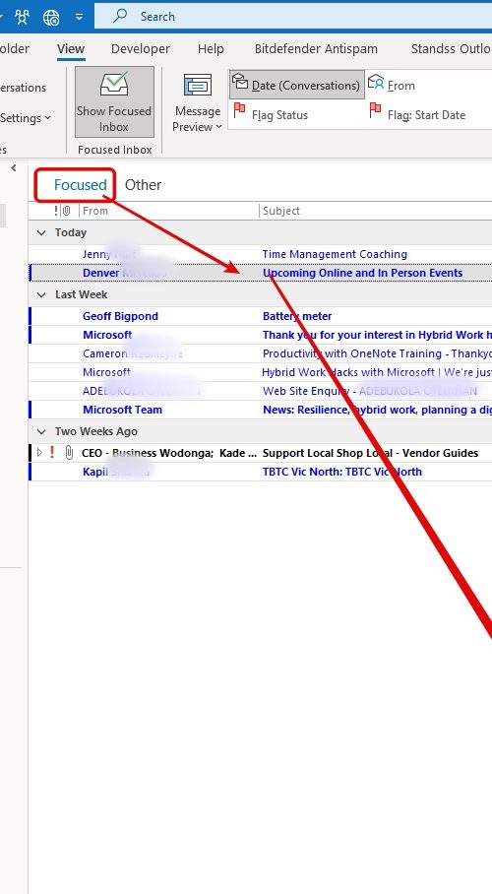Screen dimensions: 492x894
Task: Arrange by Date (Conversations)
Action: pos(296,85)
